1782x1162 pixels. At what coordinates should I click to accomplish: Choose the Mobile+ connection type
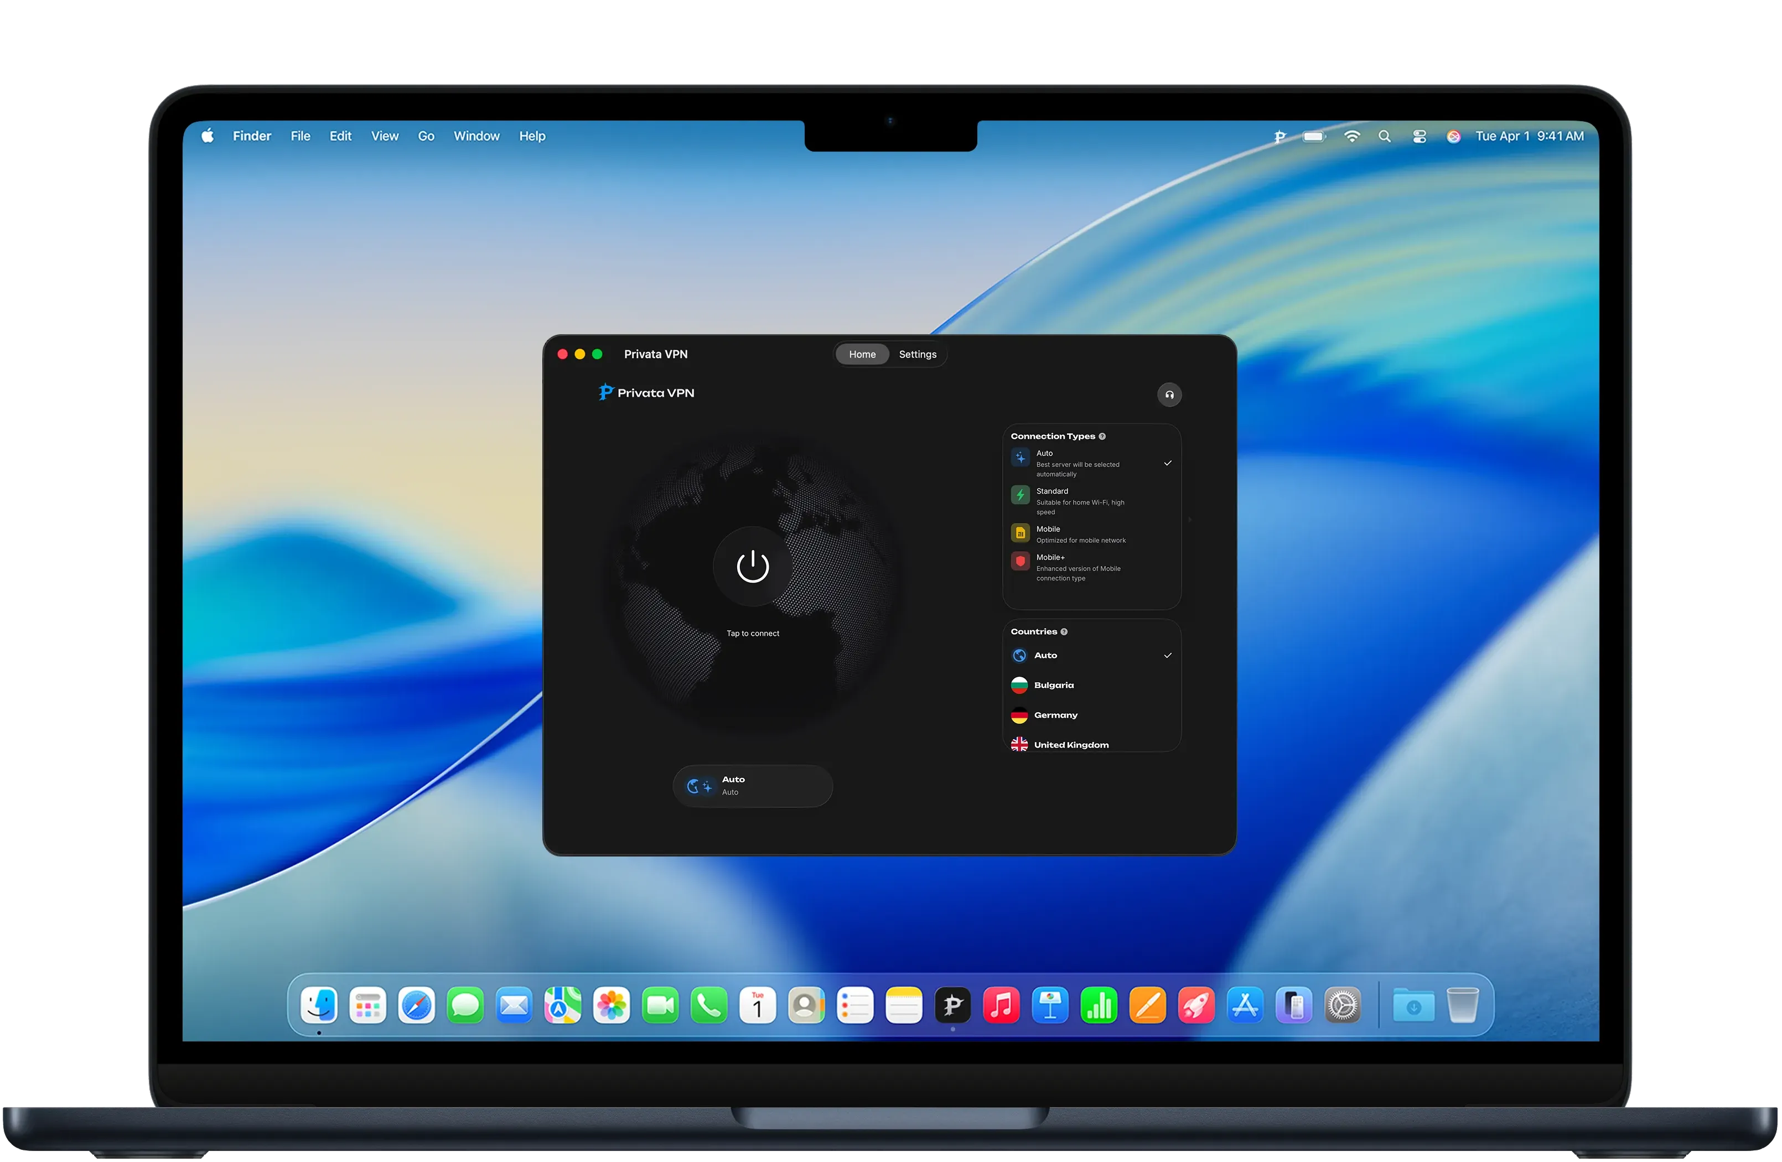click(1078, 567)
